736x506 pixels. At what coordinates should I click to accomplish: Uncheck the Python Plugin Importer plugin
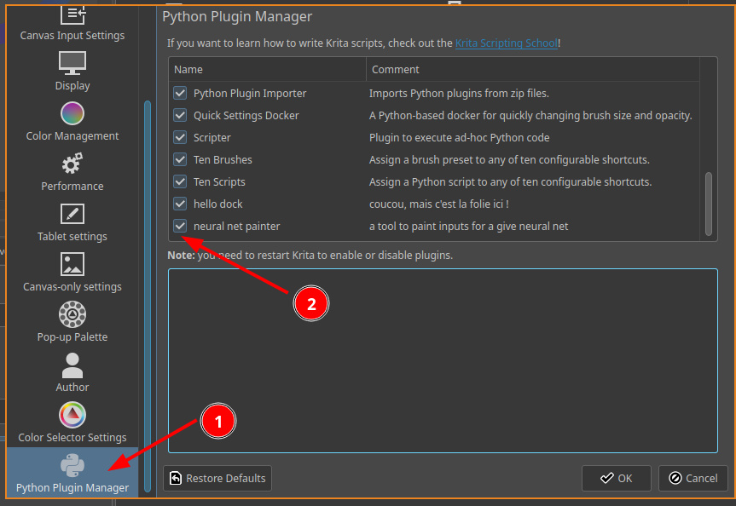click(180, 93)
